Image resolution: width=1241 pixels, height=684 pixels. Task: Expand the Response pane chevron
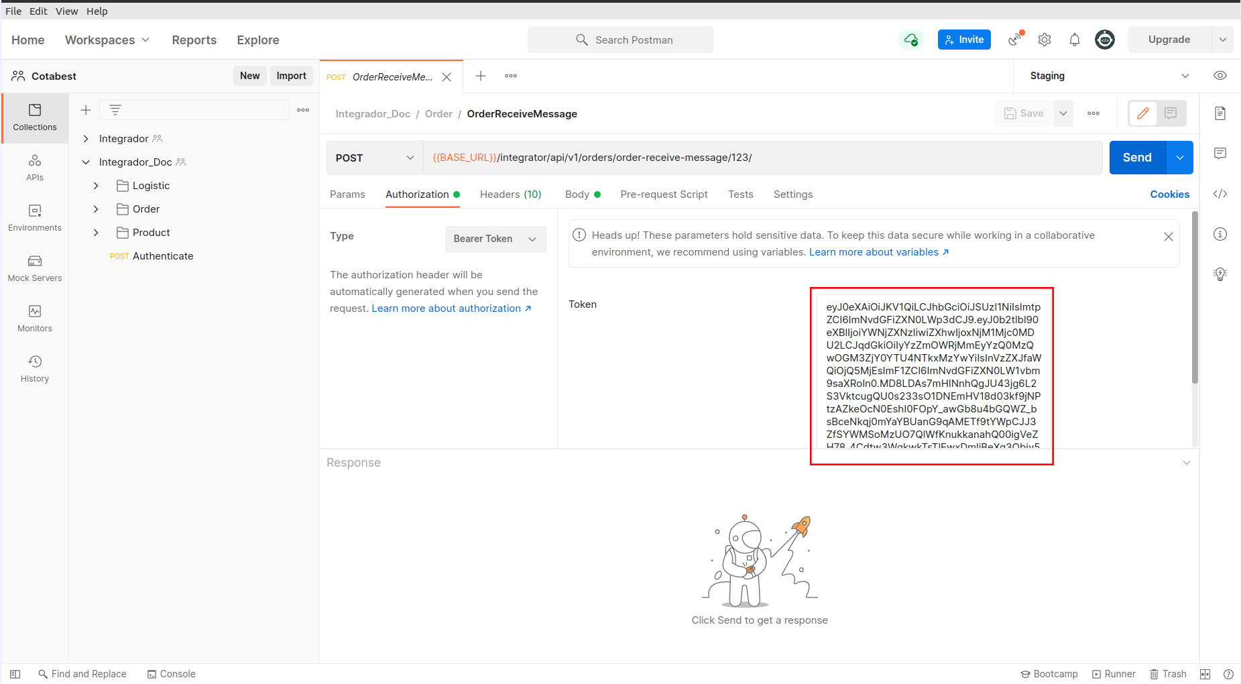1187,463
